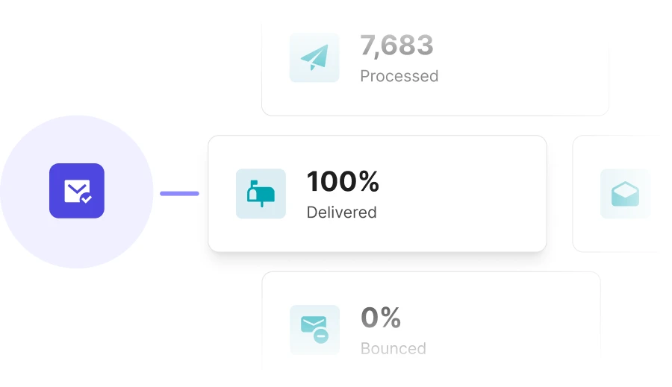Click the open envelope icon

tap(625, 194)
